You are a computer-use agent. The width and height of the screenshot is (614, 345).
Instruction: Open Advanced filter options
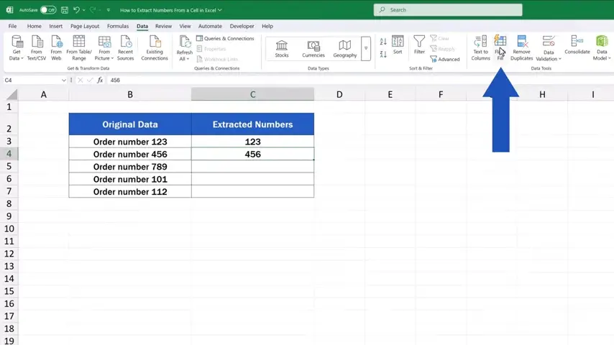(x=445, y=59)
